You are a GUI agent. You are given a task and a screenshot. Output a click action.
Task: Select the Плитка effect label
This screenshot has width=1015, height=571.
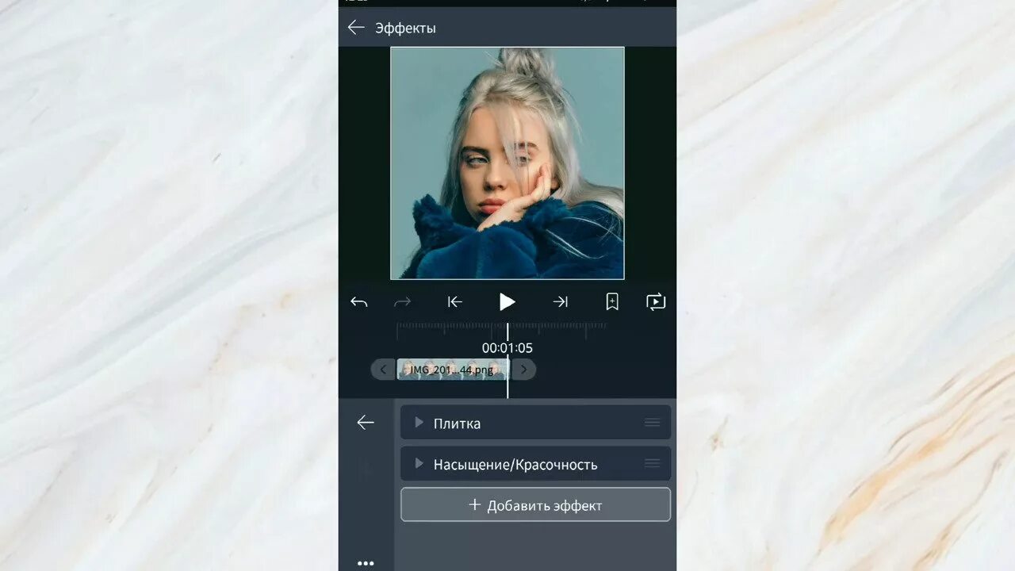[x=457, y=423]
